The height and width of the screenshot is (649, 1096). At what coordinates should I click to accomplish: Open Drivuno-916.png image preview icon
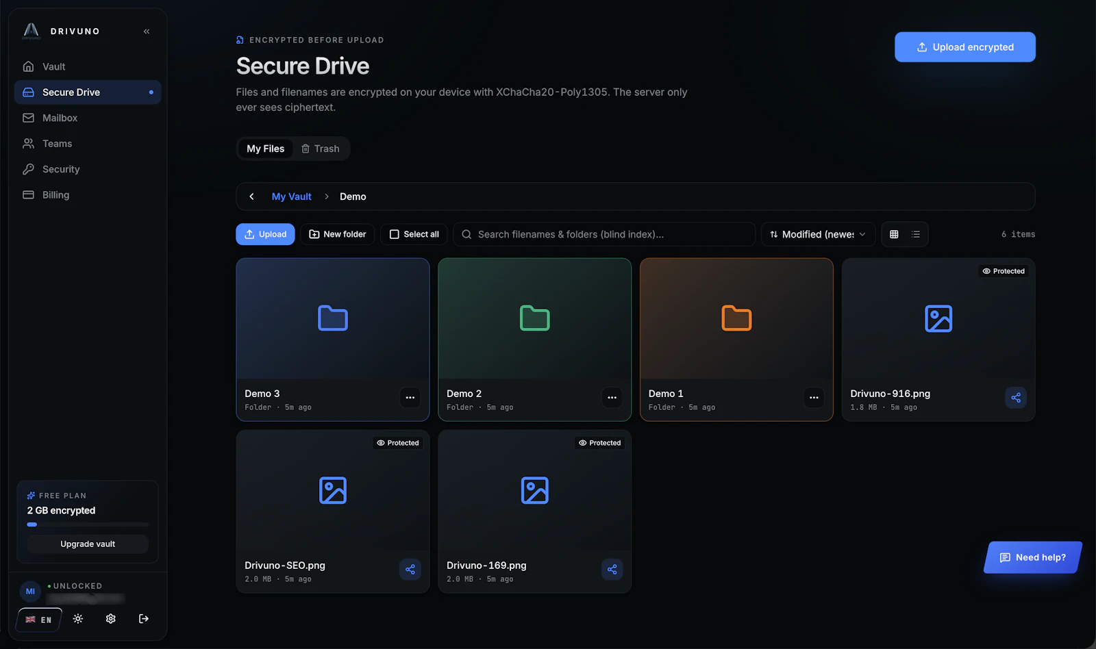click(938, 318)
